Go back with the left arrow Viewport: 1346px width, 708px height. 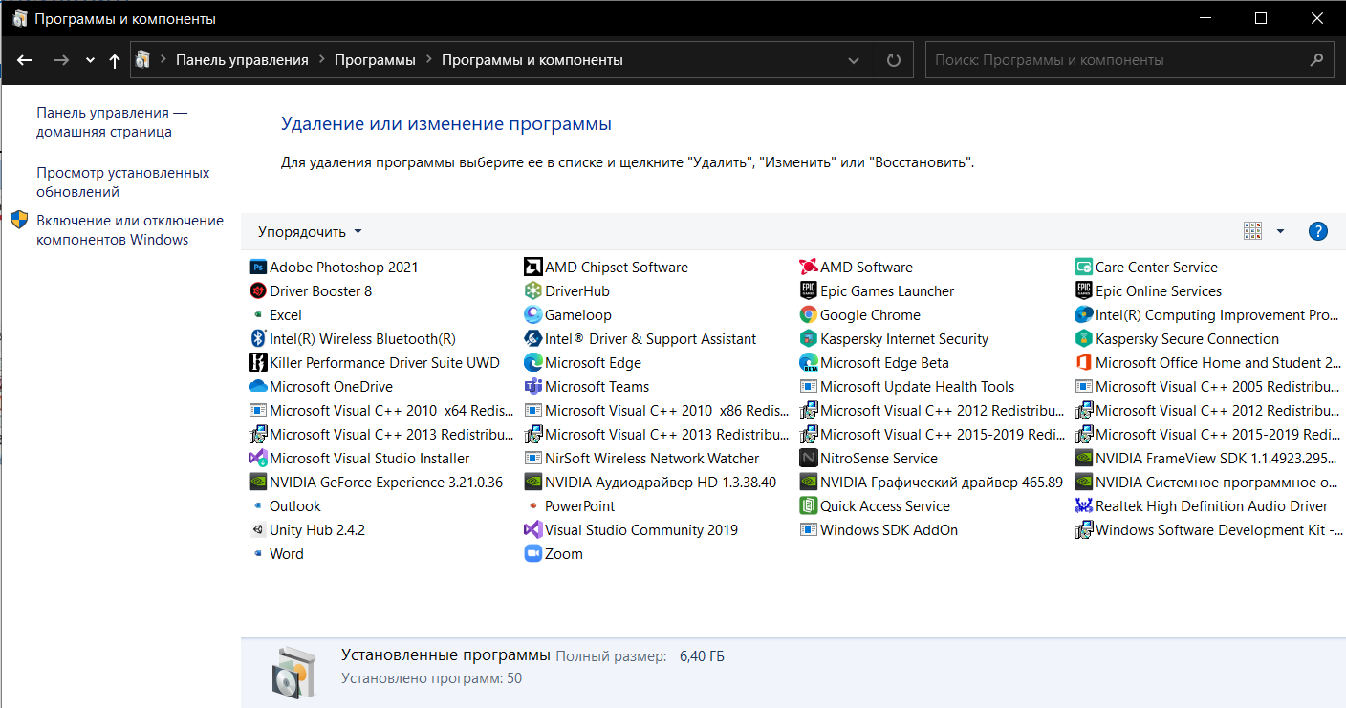[25, 60]
